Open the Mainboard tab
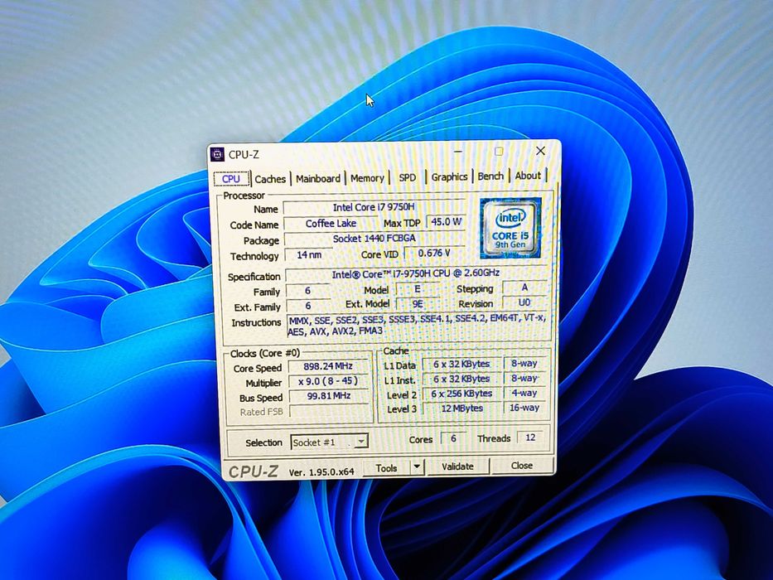773x580 pixels. click(318, 178)
